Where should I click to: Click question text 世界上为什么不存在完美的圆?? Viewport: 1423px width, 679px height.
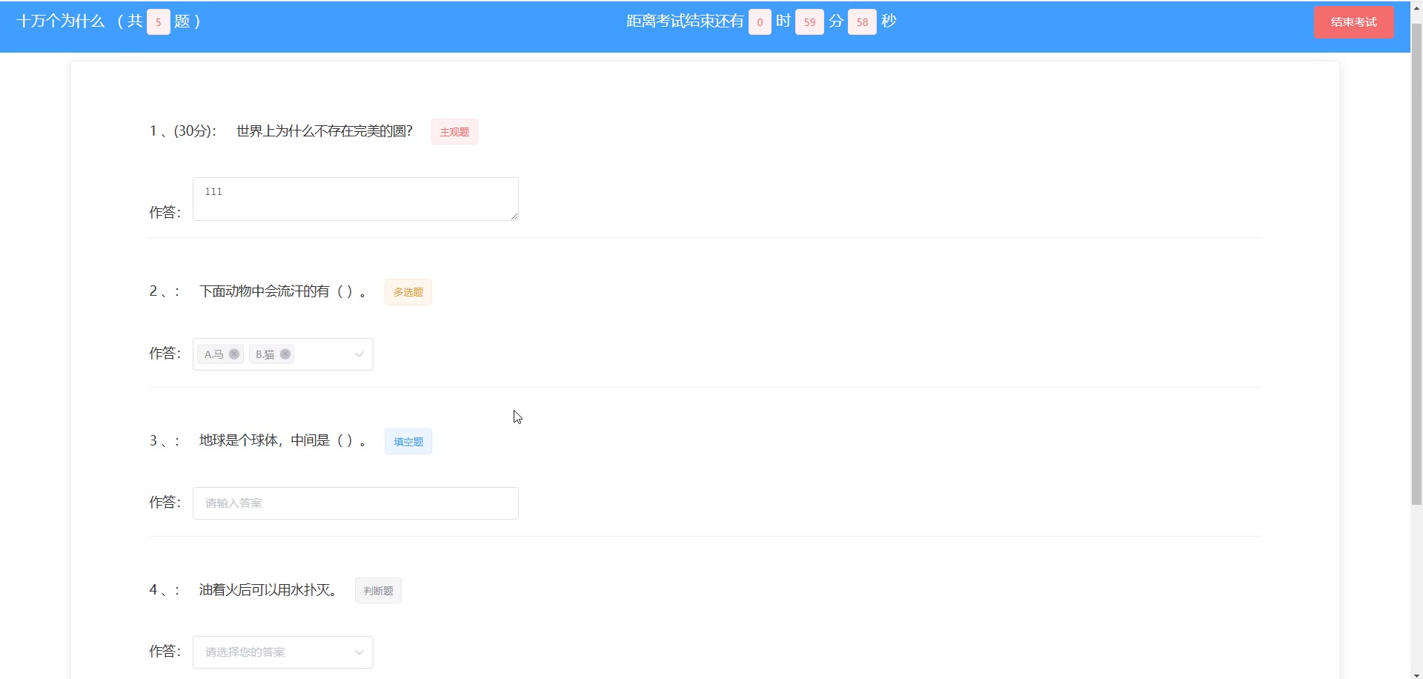coord(325,131)
